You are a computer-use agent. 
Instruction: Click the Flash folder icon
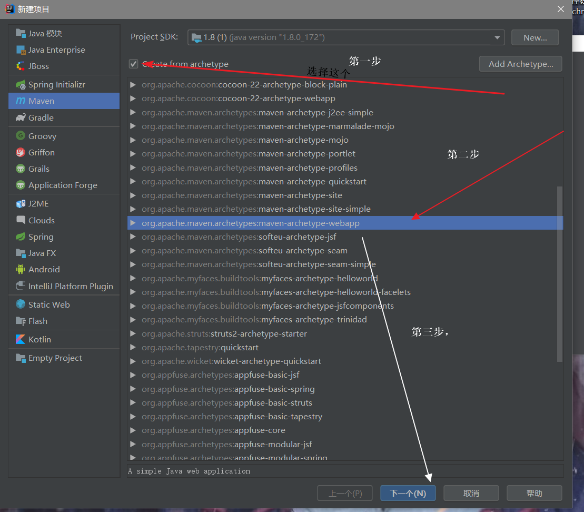[21, 321]
